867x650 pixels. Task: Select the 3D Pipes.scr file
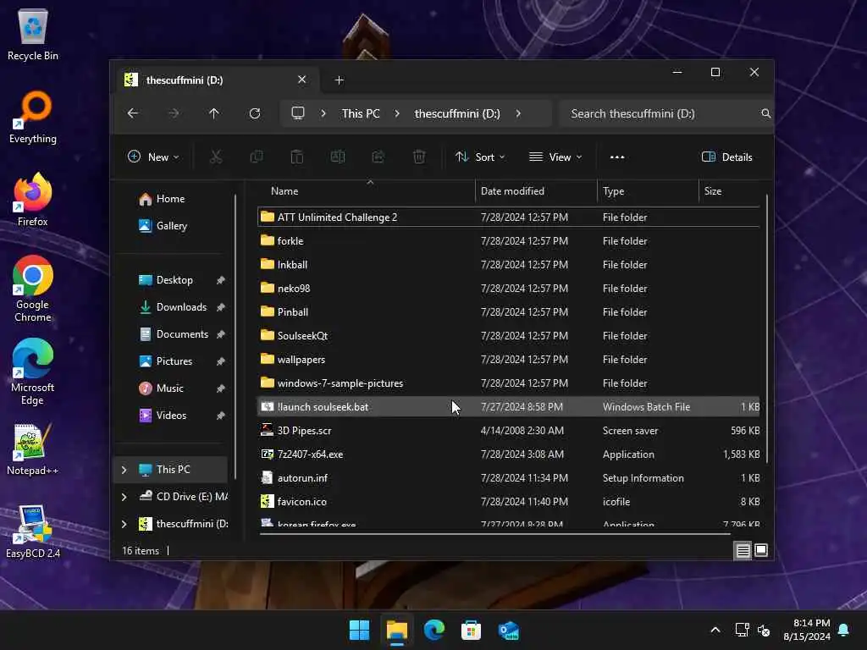509,431
